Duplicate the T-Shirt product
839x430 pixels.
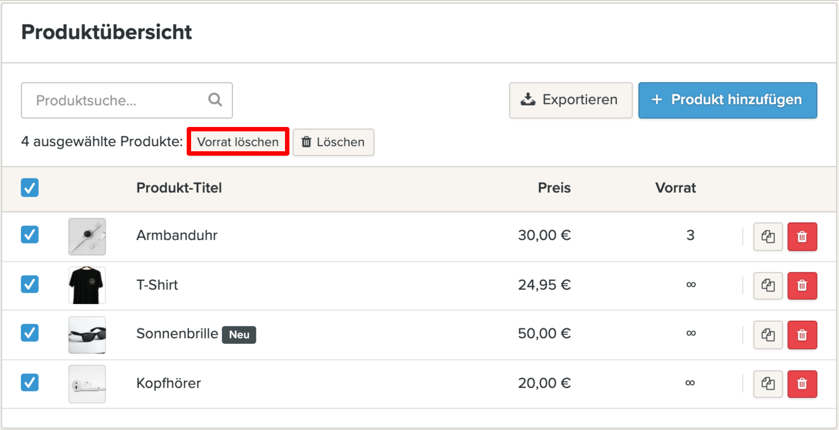point(768,285)
